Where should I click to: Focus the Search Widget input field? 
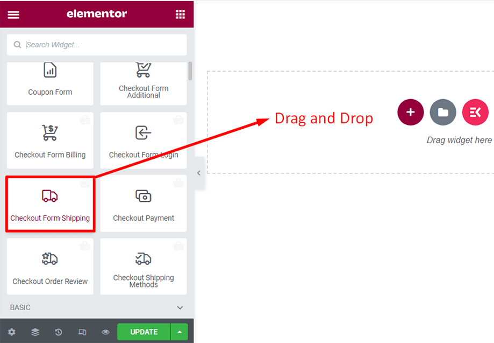97,45
